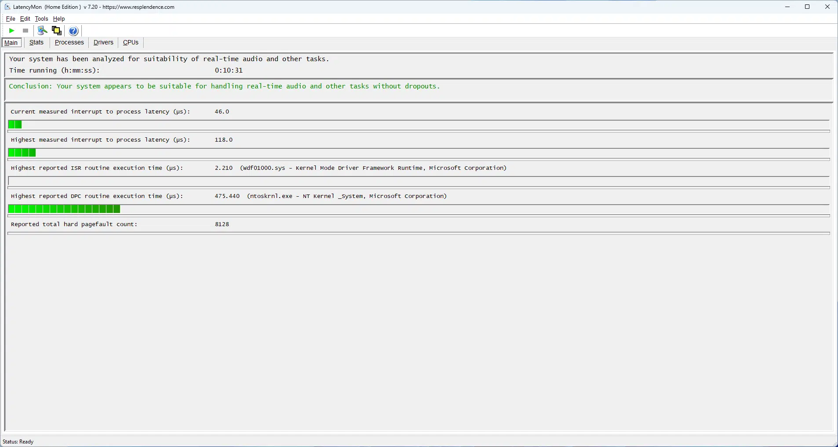Click the current interrupt latency green bar
The height and width of the screenshot is (447, 838).
click(x=15, y=125)
